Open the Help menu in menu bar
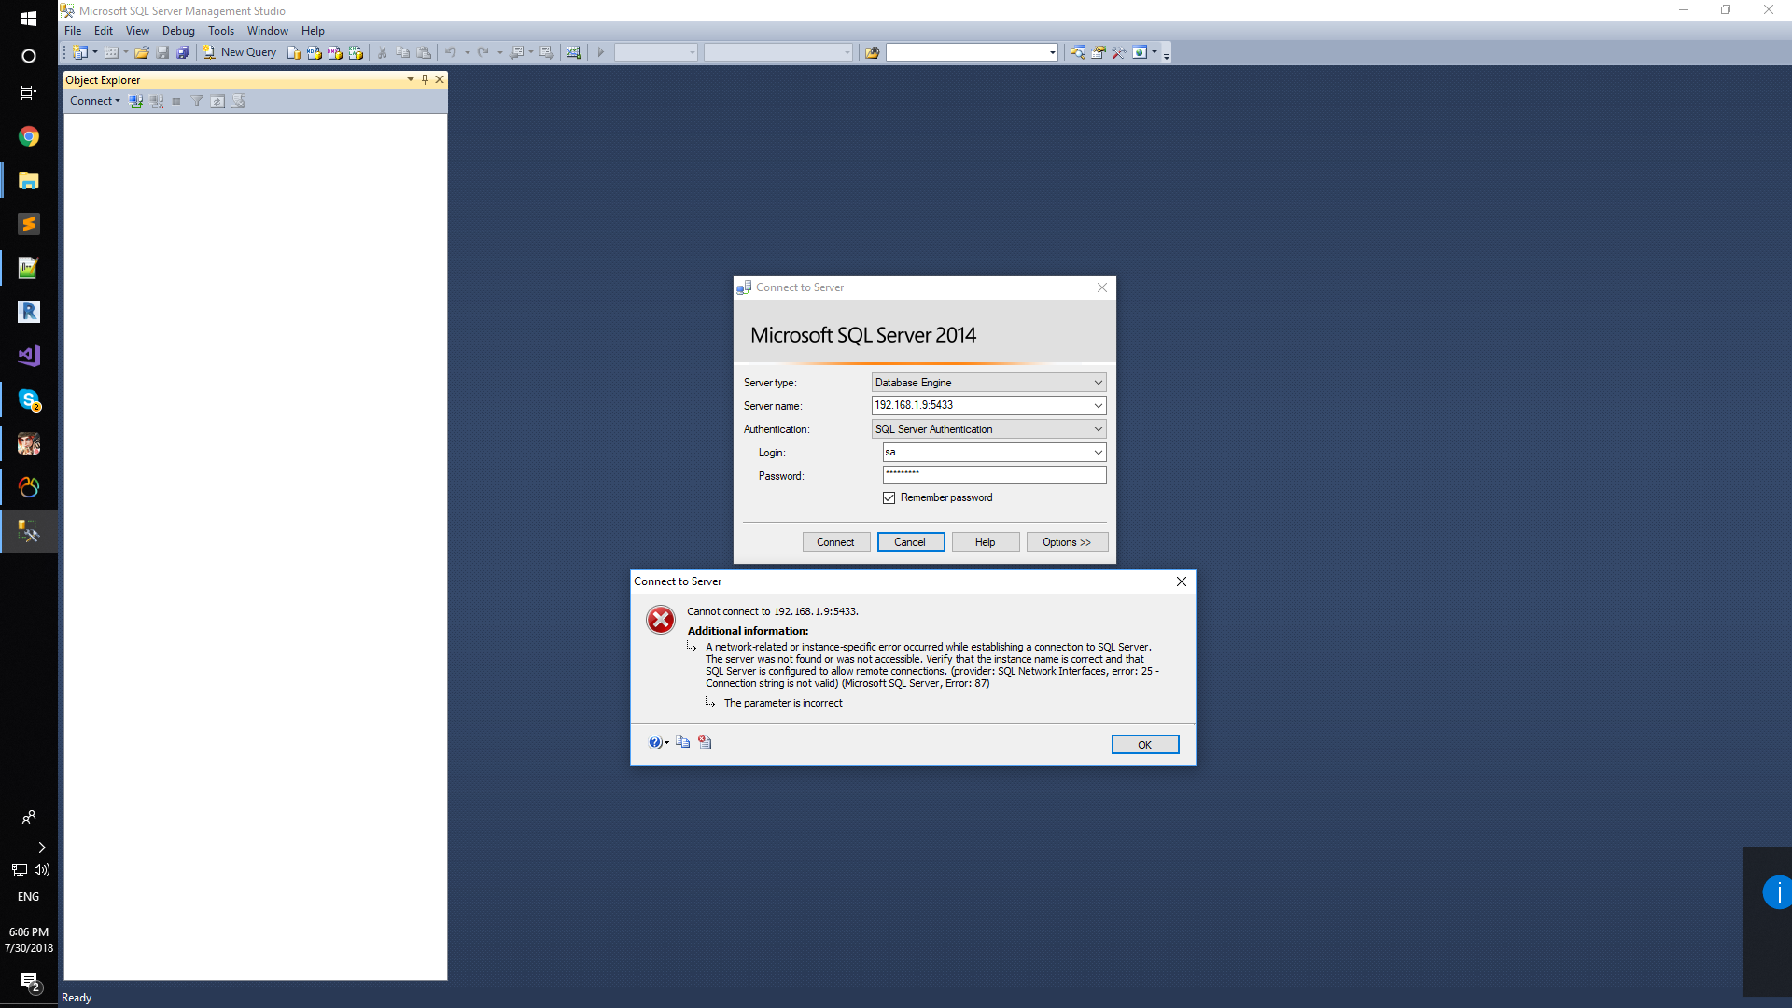The width and height of the screenshot is (1792, 1008). 313,31
